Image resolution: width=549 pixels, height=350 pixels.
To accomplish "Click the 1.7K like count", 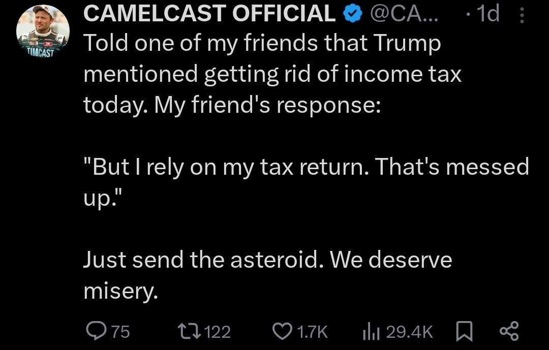I will point(312,331).
